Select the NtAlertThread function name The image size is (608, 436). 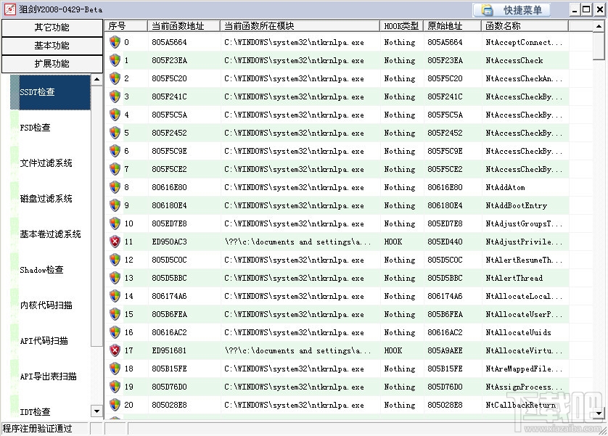pyautogui.click(x=514, y=279)
